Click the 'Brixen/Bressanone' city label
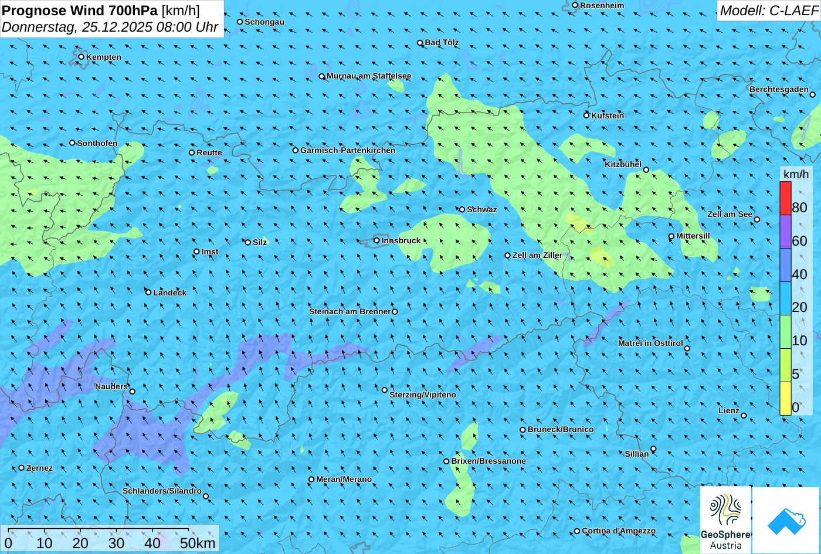Screen dimensions: 821x554 488,461
